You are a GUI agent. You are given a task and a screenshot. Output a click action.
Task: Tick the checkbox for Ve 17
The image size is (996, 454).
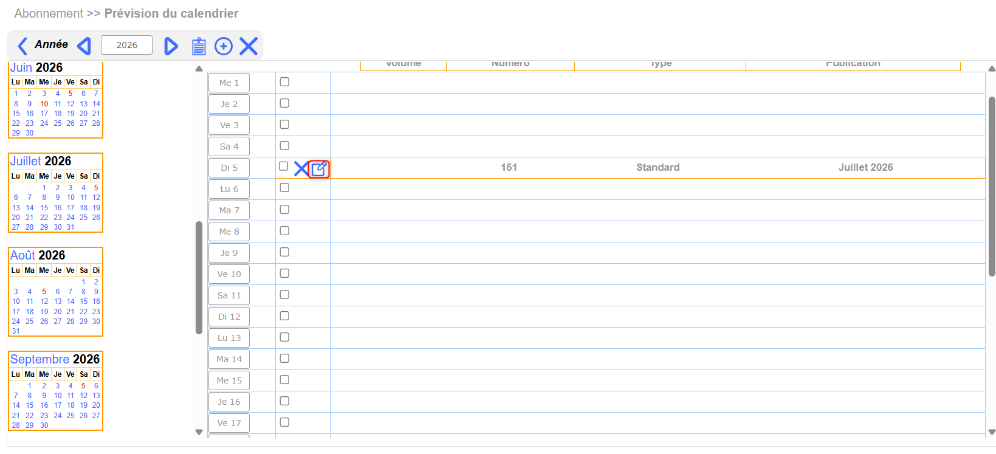[284, 422]
